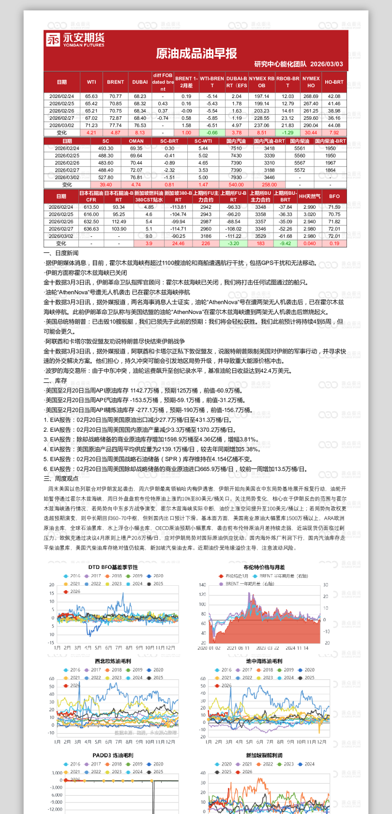This screenshot has height=814, width=392.
Task: Click the AthenNova tanker attack headline
Action: tap(117, 293)
